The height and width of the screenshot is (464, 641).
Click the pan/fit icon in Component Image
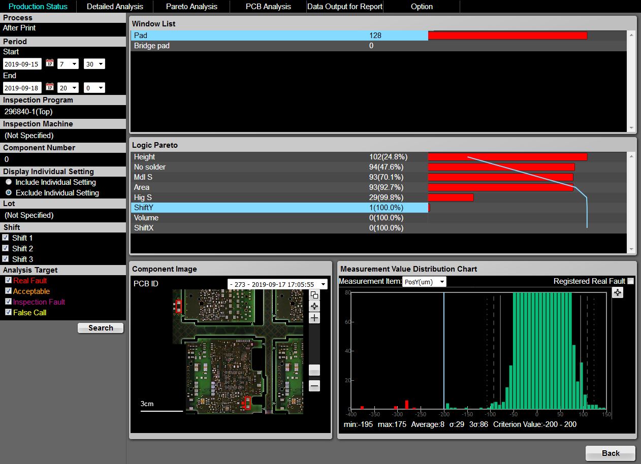click(314, 306)
